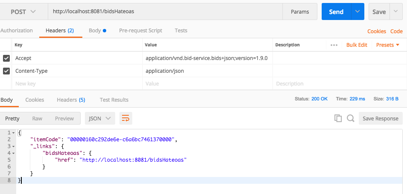Click the search response magnifier icon
The width and height of the screenshot is (407, 194).
click(351, 119)
